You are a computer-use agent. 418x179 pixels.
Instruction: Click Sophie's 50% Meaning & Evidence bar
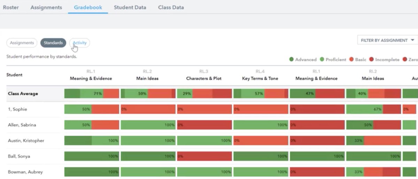92,109
